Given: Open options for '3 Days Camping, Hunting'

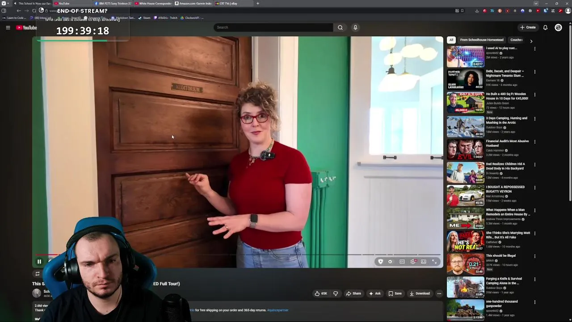Looking at the screenshot, I should 534,119.
